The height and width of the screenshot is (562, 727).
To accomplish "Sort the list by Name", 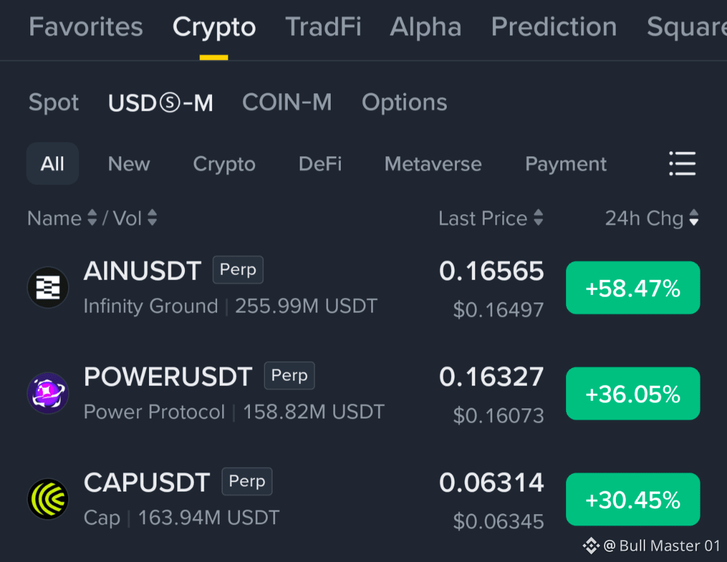I will (x=62, y=218).
